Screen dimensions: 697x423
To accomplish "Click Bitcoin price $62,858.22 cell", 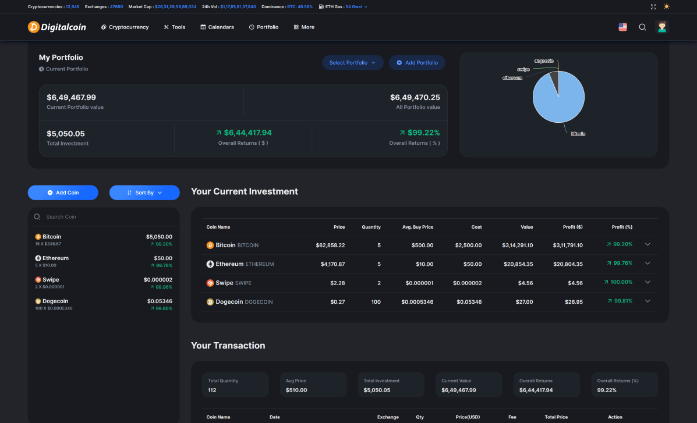I will click(330, 246).
